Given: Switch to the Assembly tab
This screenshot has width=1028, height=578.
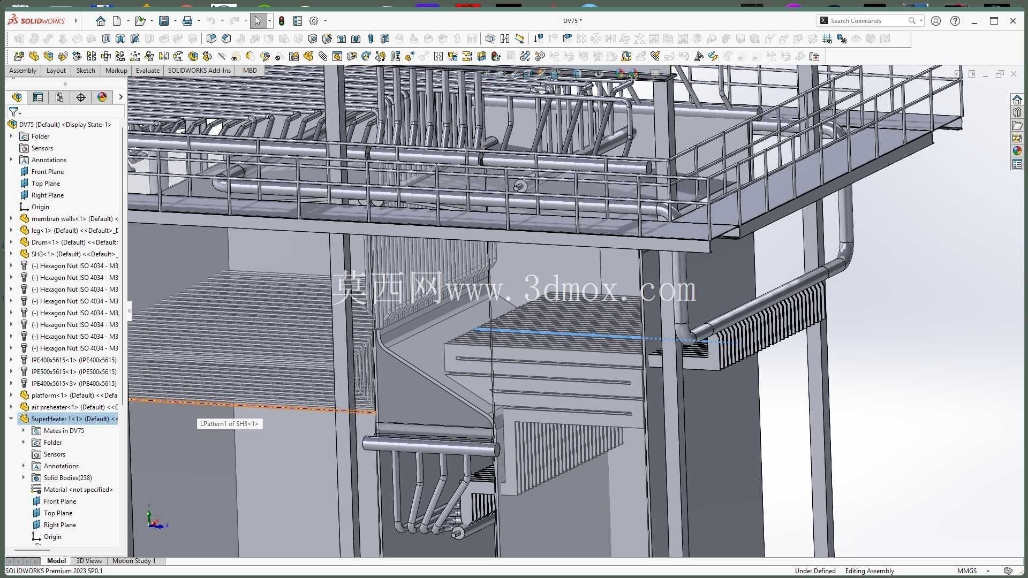Looking at the screenshot, I should point(23,71).
